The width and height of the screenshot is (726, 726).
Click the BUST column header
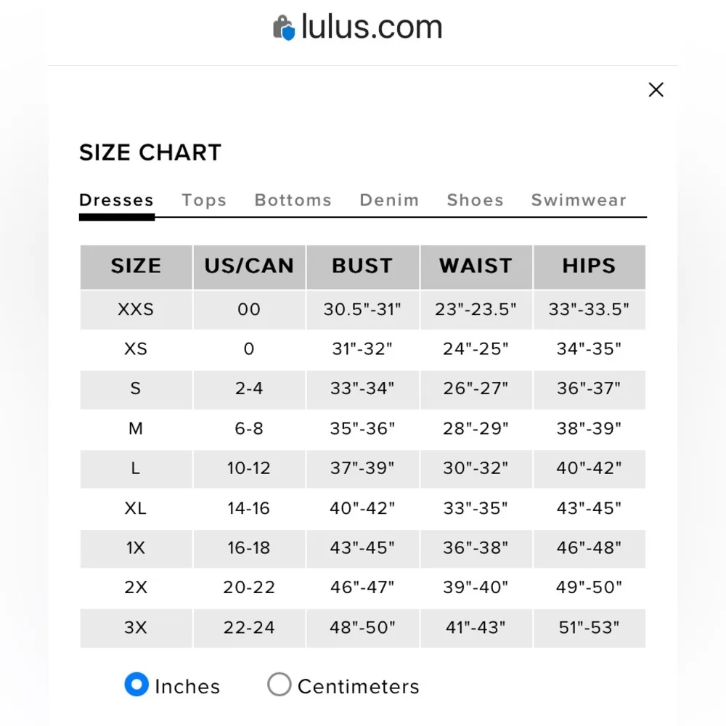point(362,266)
